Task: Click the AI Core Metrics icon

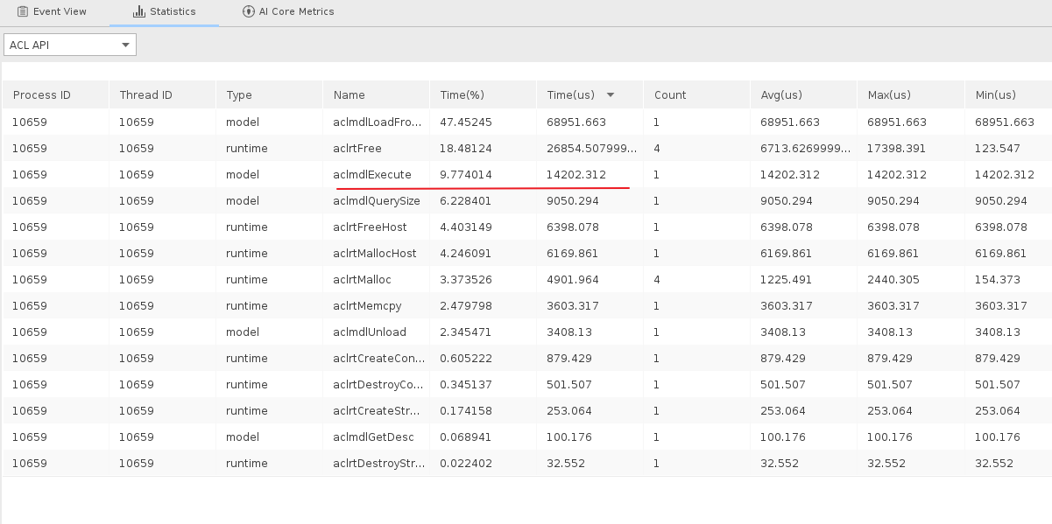Action: [248, 12]
